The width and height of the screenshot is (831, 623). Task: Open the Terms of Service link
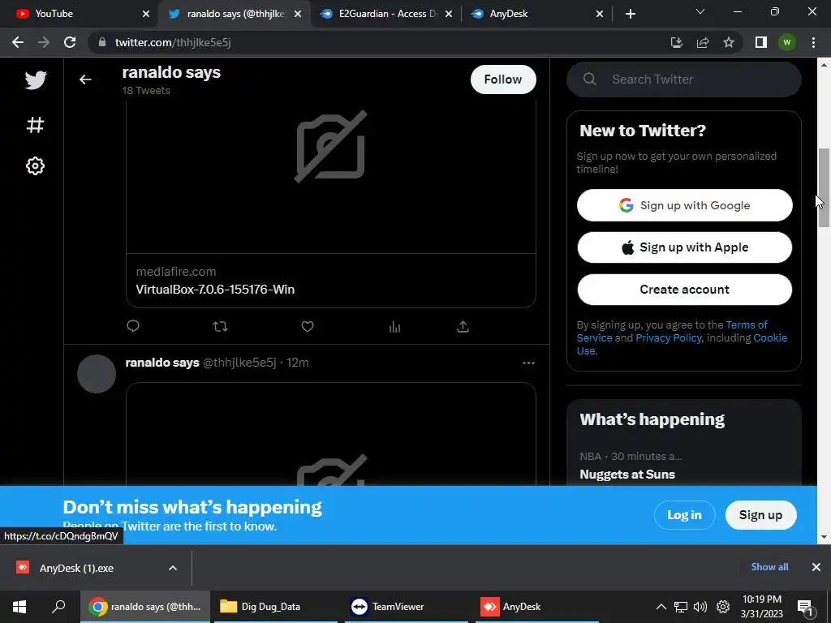[x=747, y=324]
